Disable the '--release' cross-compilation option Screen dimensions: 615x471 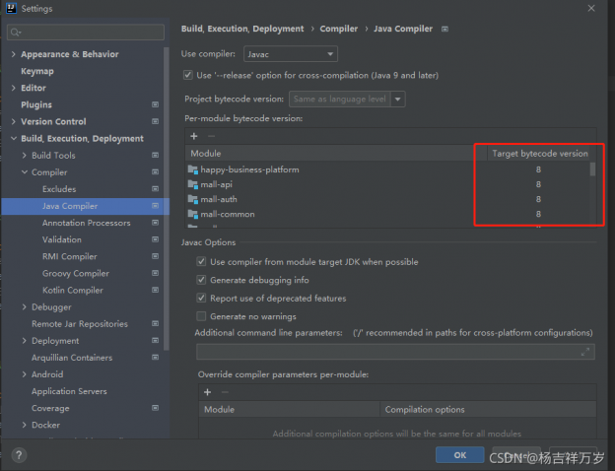point(188,75)
